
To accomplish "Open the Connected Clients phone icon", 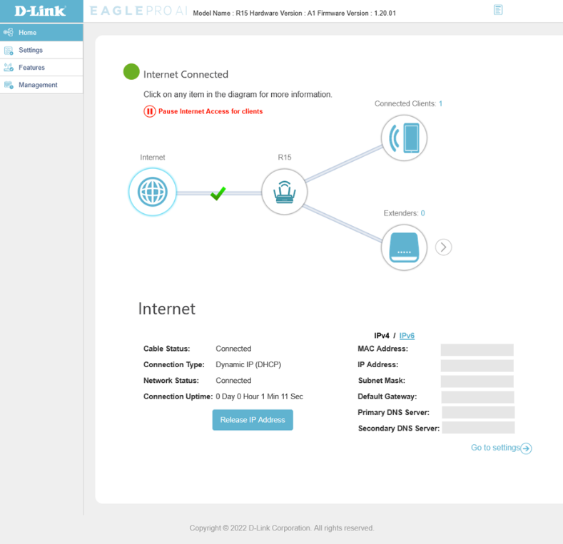I will pyautogui.click(x=404, y=138).
